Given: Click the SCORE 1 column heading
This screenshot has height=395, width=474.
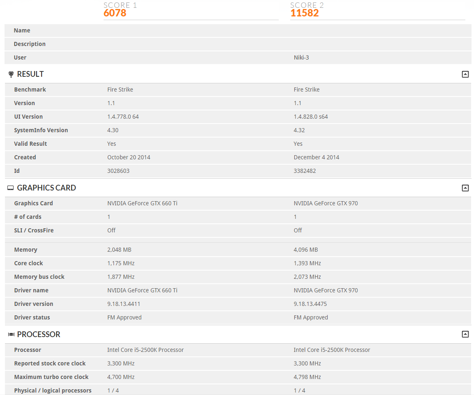Looking at the screenshot, I should coord(120,5).
